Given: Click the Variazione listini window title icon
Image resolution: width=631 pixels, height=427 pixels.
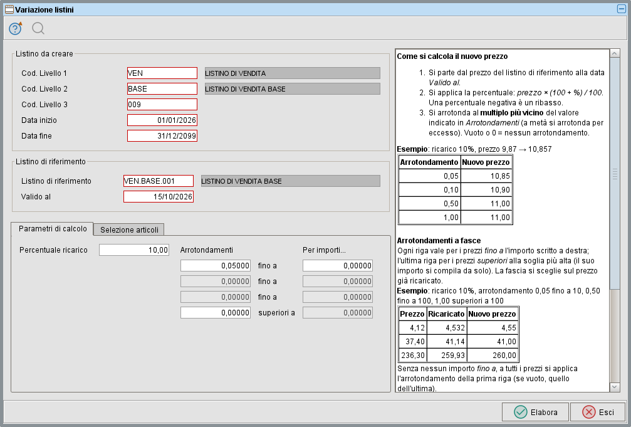Looking at the screenshot, I should (x=9, y=9).
